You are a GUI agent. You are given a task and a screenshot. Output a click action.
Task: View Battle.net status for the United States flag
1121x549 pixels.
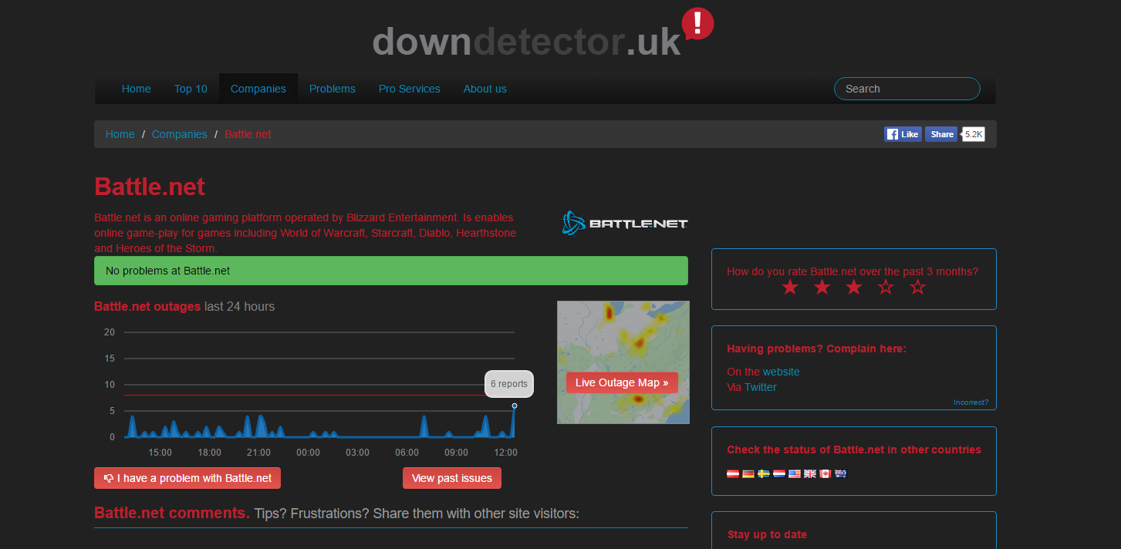(x=795, y=473)
